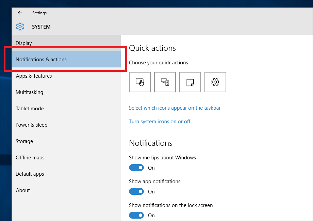This screenshot has width=313, height=221.
Task: Go to Storage settings
Action: [66, 141]
